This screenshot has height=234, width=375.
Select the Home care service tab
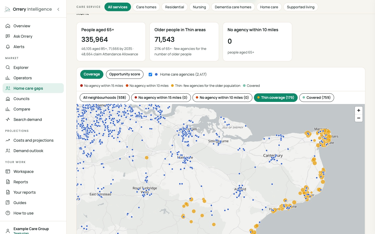269,7
